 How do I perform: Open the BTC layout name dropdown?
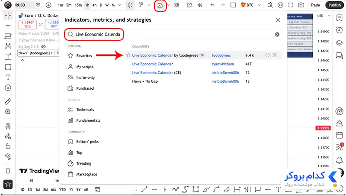(251, 5)
